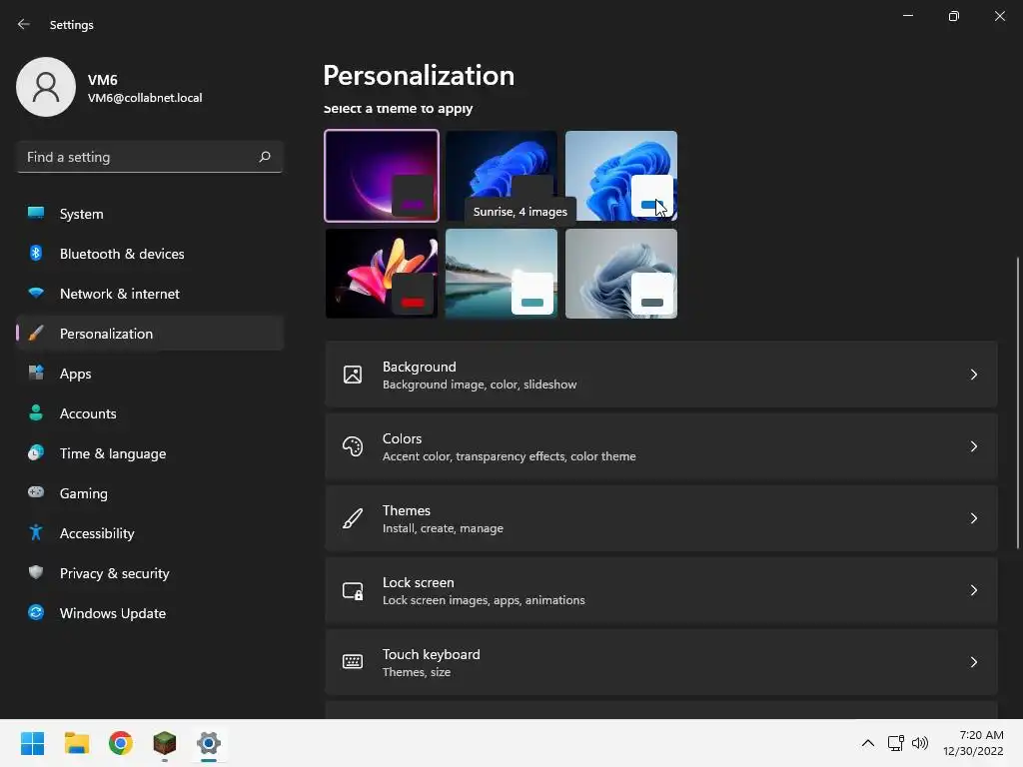Click the Themes brush icon
Screen dimensions: 1023x767
pyautogui.click(x=353, y=518)
